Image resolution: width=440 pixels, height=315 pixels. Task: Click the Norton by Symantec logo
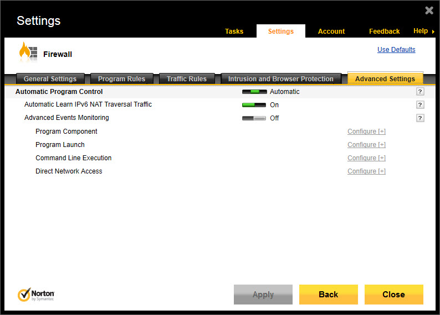[x=36, y=295]
